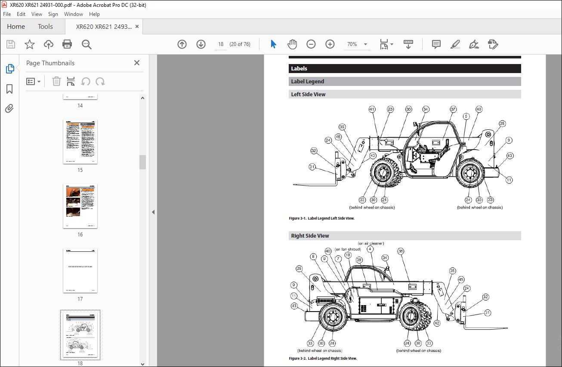562x367 pixels.
Task: Save the file with the disk icon
Action: click(11, 44)
